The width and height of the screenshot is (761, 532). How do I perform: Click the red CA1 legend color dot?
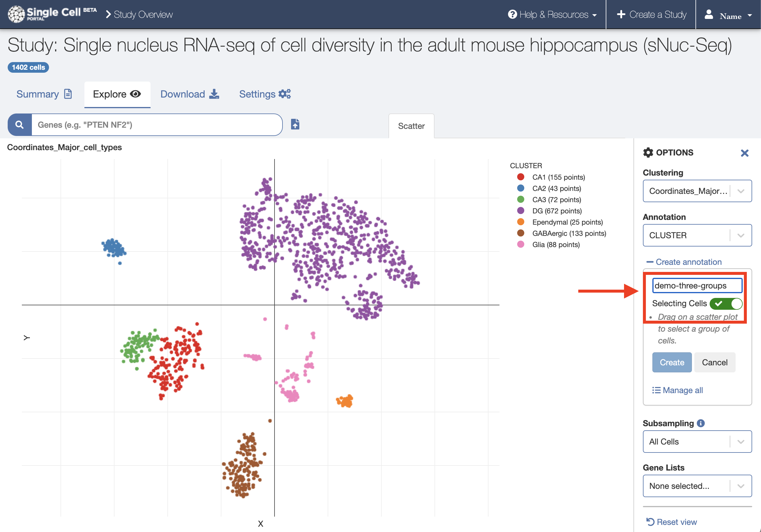(520, 177)
